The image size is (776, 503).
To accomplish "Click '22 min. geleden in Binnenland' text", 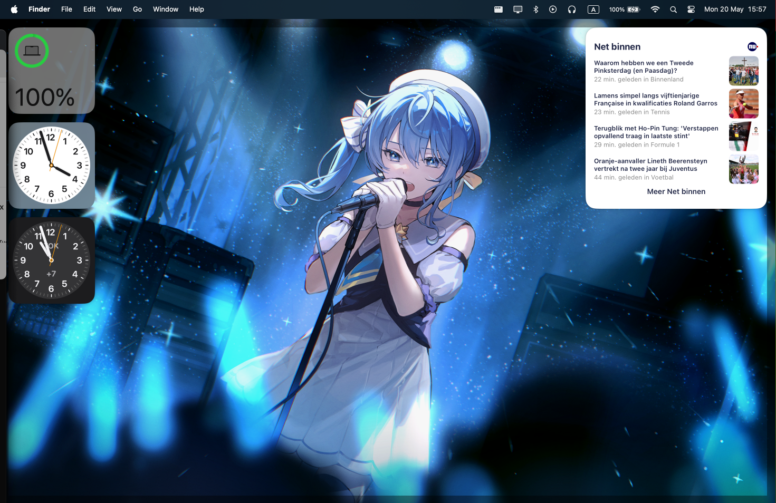I will pos(639,80).
